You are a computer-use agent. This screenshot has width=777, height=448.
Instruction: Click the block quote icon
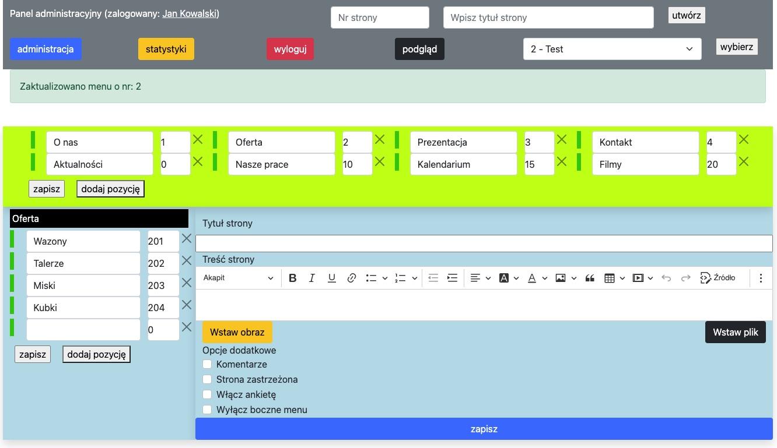click(x=590, y=278)
